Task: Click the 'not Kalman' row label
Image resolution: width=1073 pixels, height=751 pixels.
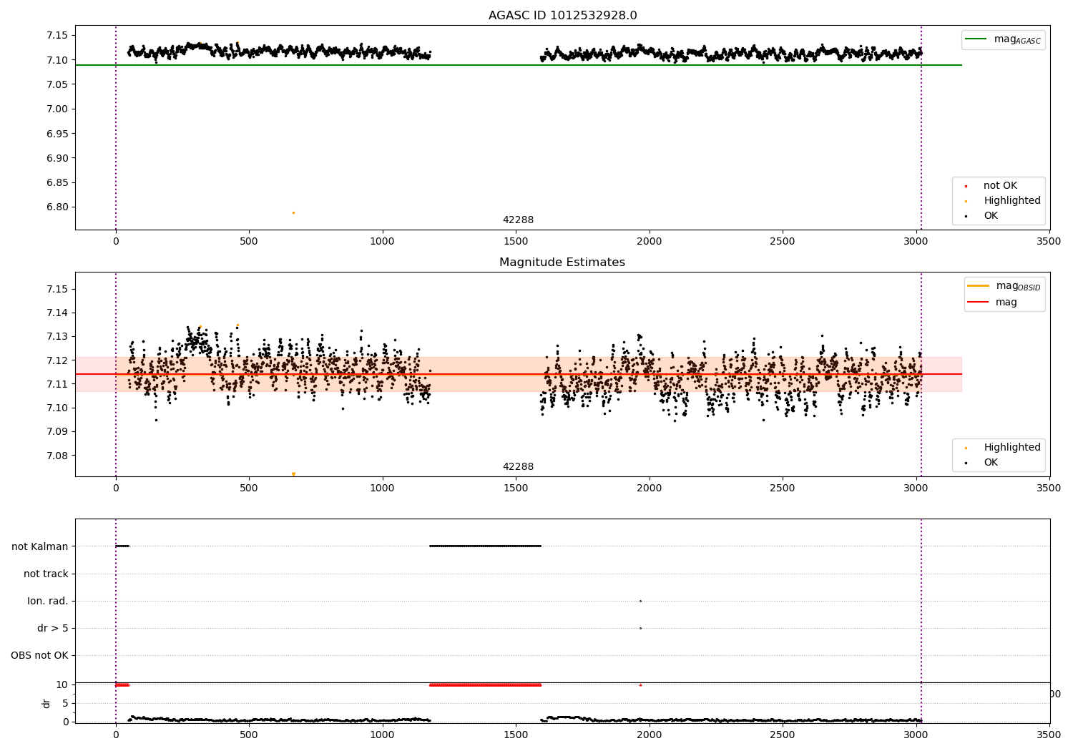Action: click(40, 546)
